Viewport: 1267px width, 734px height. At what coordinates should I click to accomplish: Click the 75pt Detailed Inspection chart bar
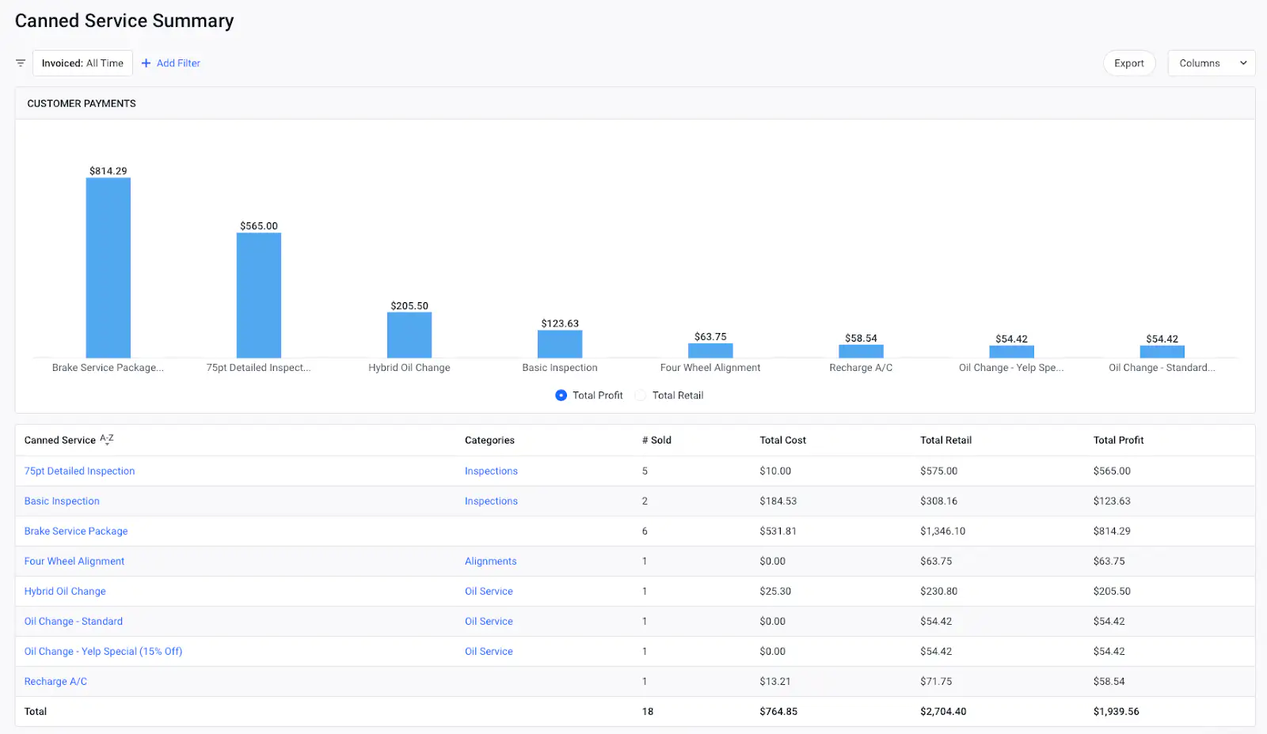pyautogui.click(x=259, y=296)
